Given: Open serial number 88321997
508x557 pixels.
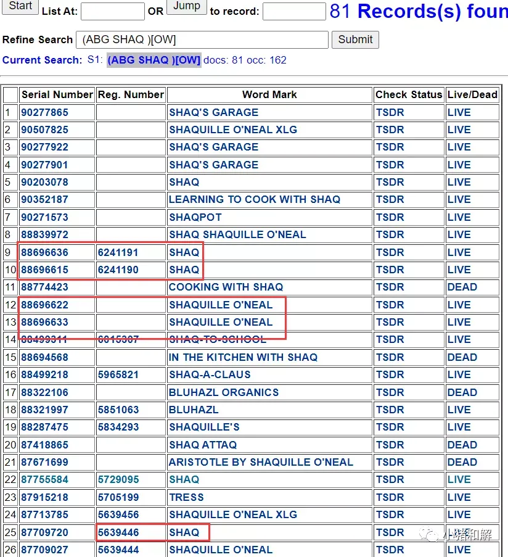Looking at the screenshot, I should 45,410.
